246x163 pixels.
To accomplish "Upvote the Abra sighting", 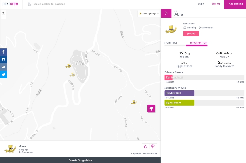I will [145, 146].
